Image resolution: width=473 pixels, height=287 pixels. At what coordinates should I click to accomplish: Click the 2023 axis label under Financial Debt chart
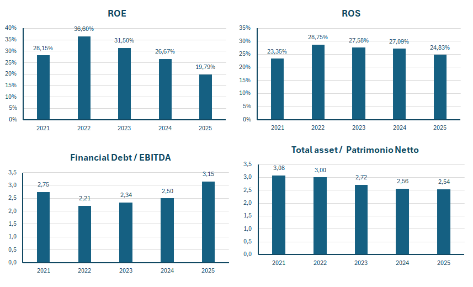[126, 270]
